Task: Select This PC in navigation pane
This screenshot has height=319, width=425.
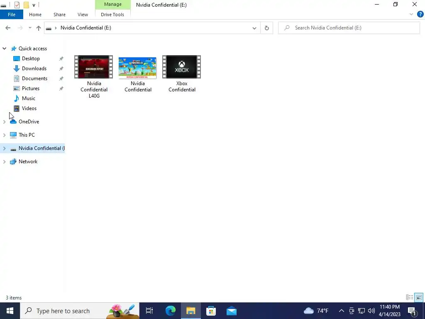Action: pos(27,135)
